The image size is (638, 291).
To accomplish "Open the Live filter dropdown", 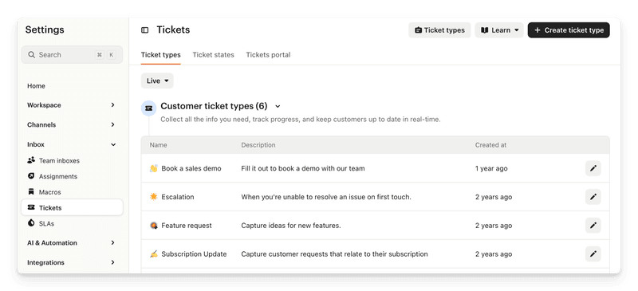I will (x=157, y=81).
